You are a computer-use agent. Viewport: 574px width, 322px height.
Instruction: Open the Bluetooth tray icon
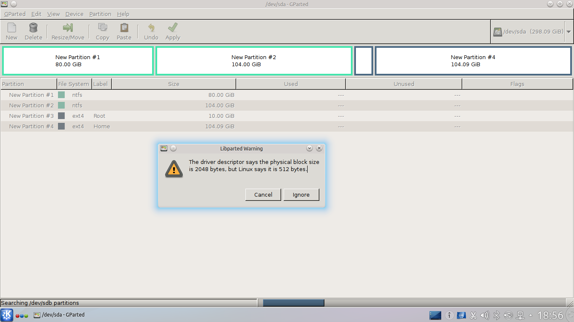[x=496, y=315]
